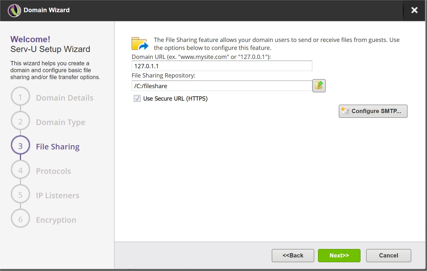Click the "Serv-U Setup Wizard" subtitle
427x271 pixels.
[x=50, y=49]
